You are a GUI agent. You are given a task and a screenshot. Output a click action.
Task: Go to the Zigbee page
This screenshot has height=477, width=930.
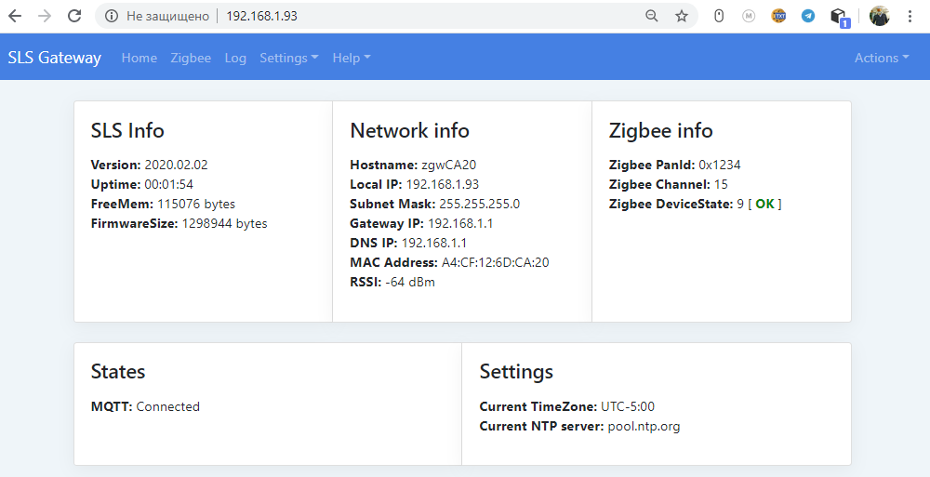pos(191,58)
